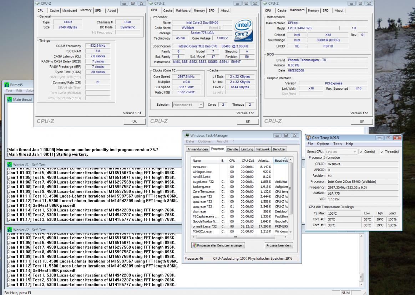Open Ansicht menu in Task-Manager
Image resolution: width=415 pixels, height=295 pixels.
point(222,141)
